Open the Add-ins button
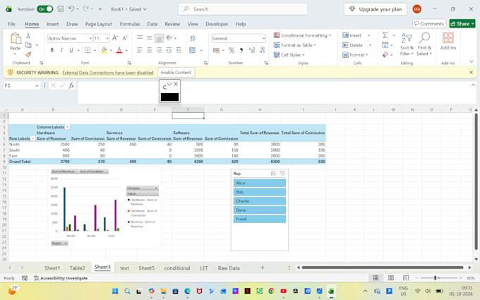 [x=448, y=41]
